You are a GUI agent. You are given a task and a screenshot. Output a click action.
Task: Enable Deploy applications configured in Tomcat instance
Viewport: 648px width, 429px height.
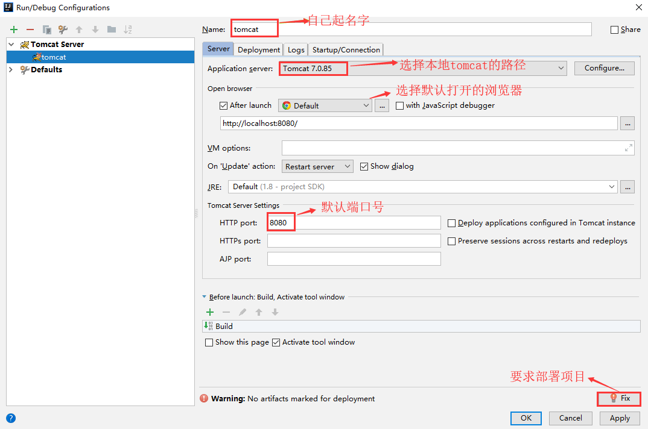(452, 223)
